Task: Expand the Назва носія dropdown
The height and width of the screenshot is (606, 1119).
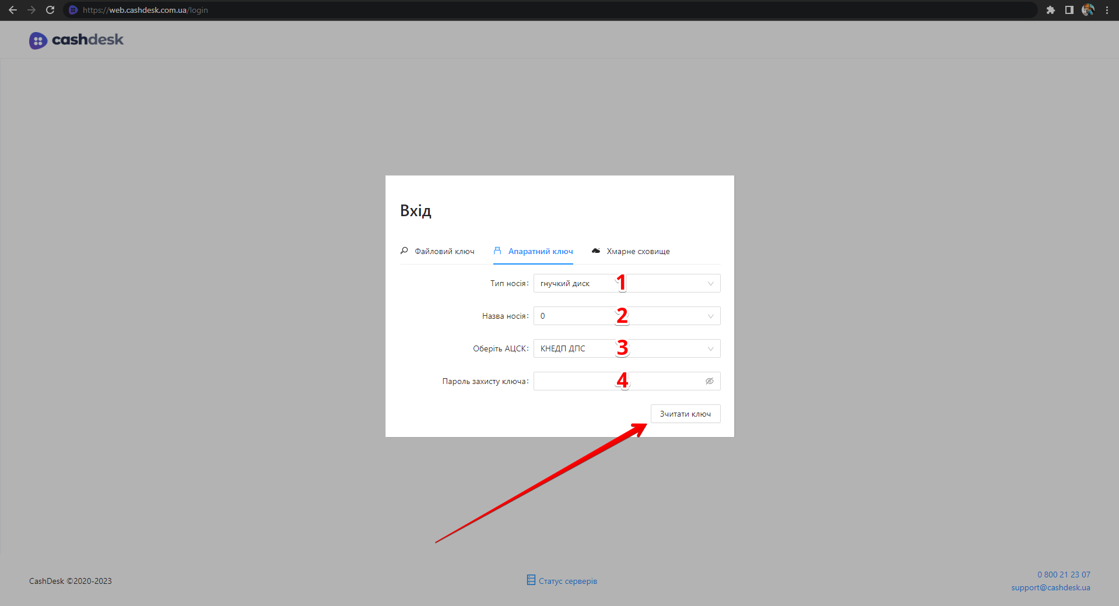Action: pos(710,316)
